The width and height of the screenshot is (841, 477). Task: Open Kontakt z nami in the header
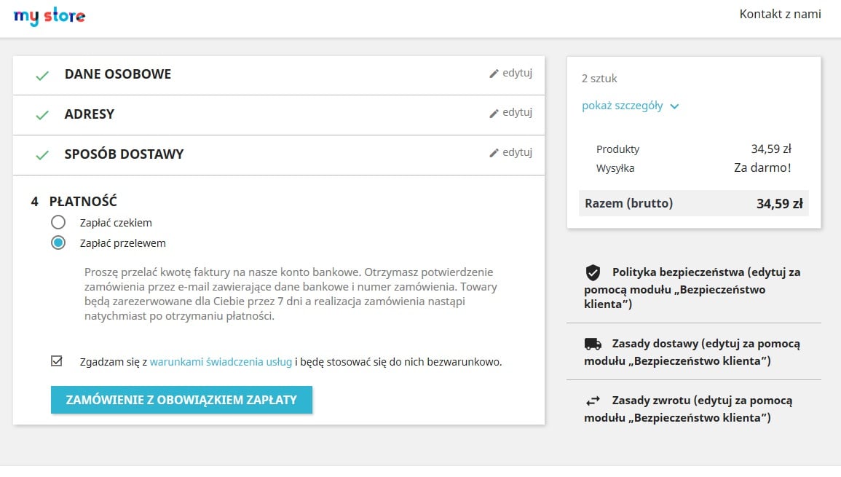(x=780, y=14)
